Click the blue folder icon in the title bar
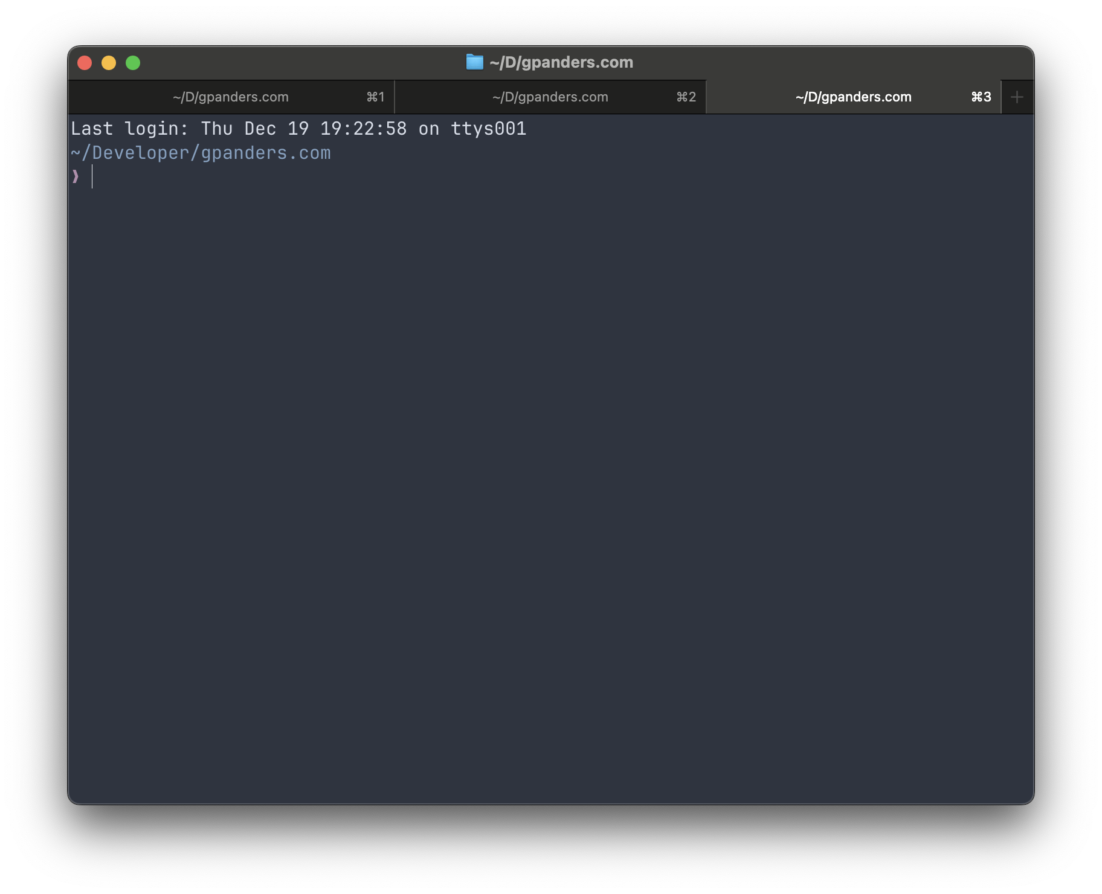The height and width of the screenshot is (894, 1102). (474, 62)
